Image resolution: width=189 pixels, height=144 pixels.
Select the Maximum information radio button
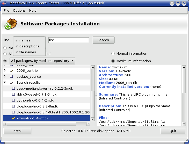tap(113, 61)
